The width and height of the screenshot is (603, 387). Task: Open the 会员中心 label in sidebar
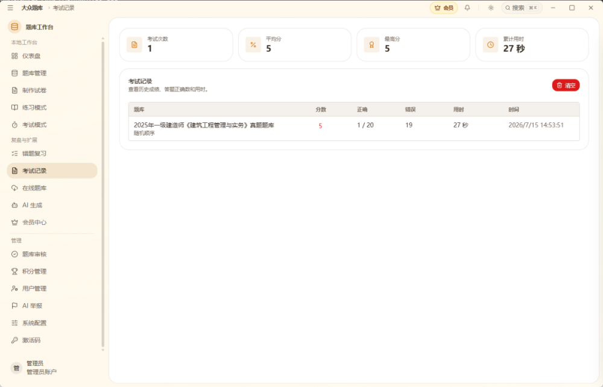(34, 222)
